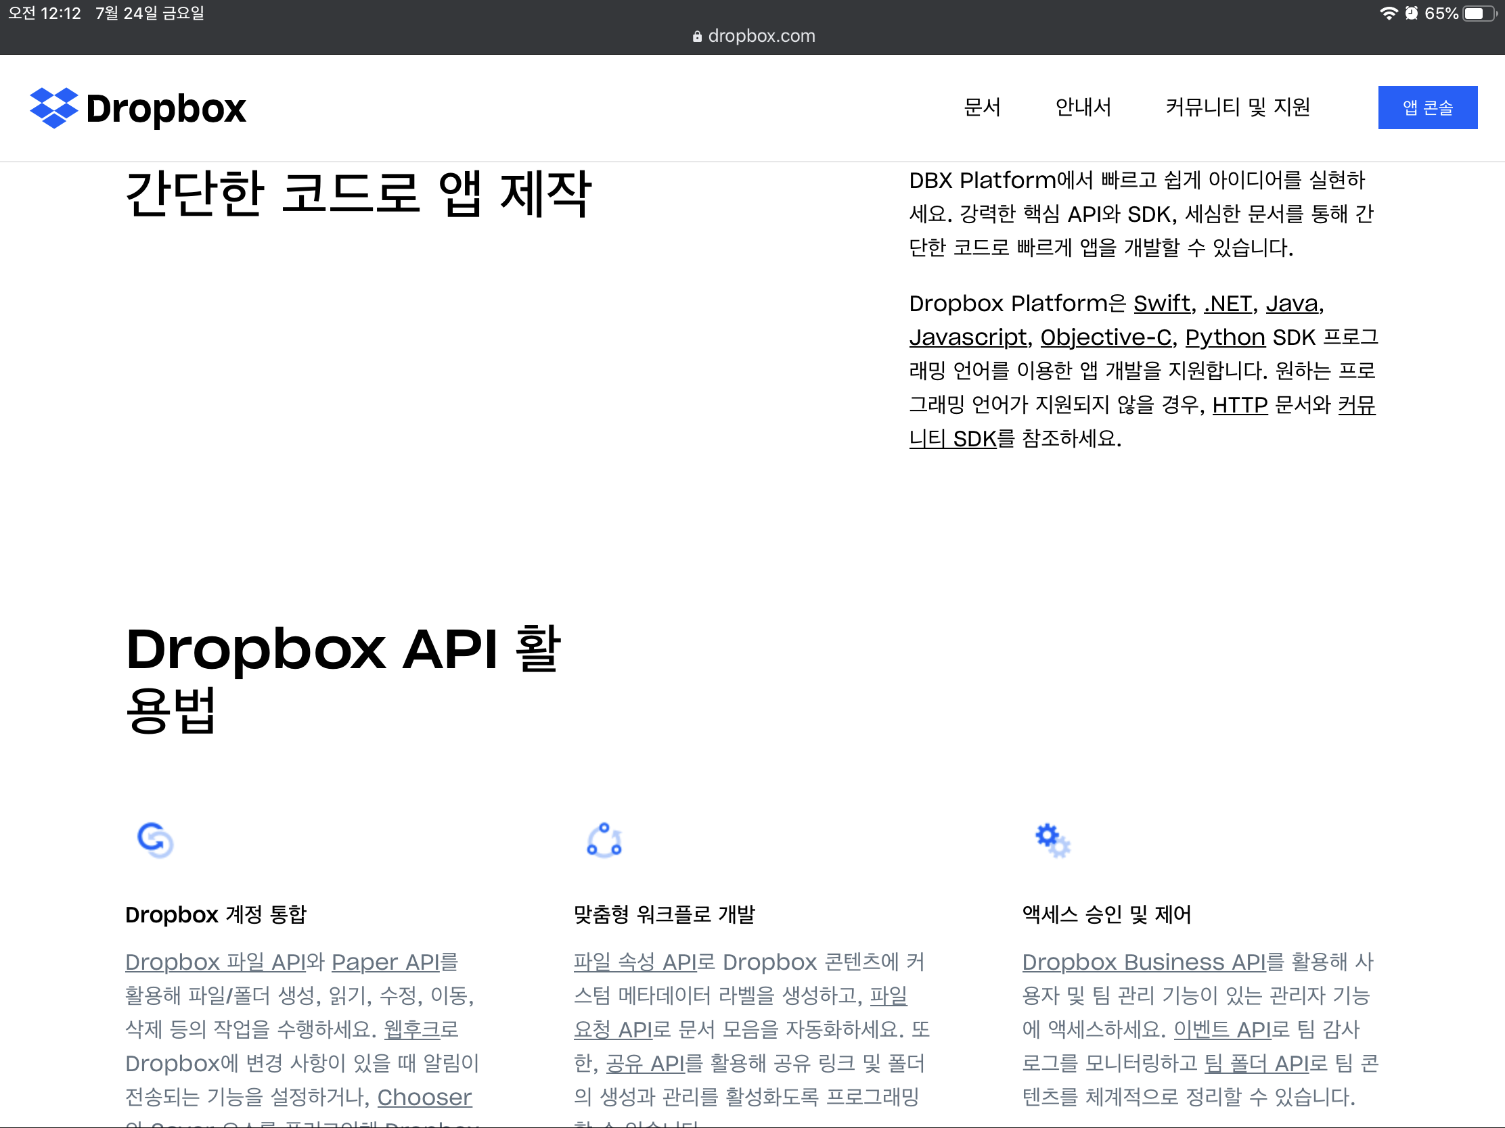Viewport: 1505px width, 1128px height.
Task: Open the Dropbox Business API link
Action: tap(1144, 962)
